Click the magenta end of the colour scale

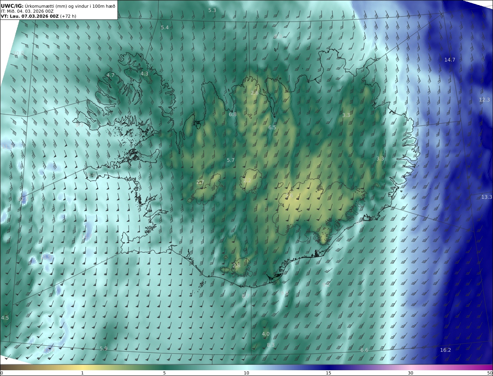pos(489,367)
